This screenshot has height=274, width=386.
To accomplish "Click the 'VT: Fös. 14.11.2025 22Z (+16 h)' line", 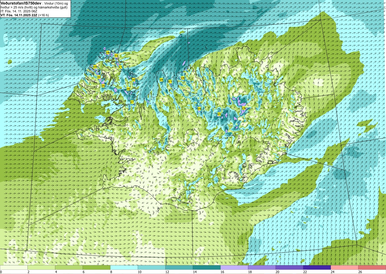I will 25,15.
